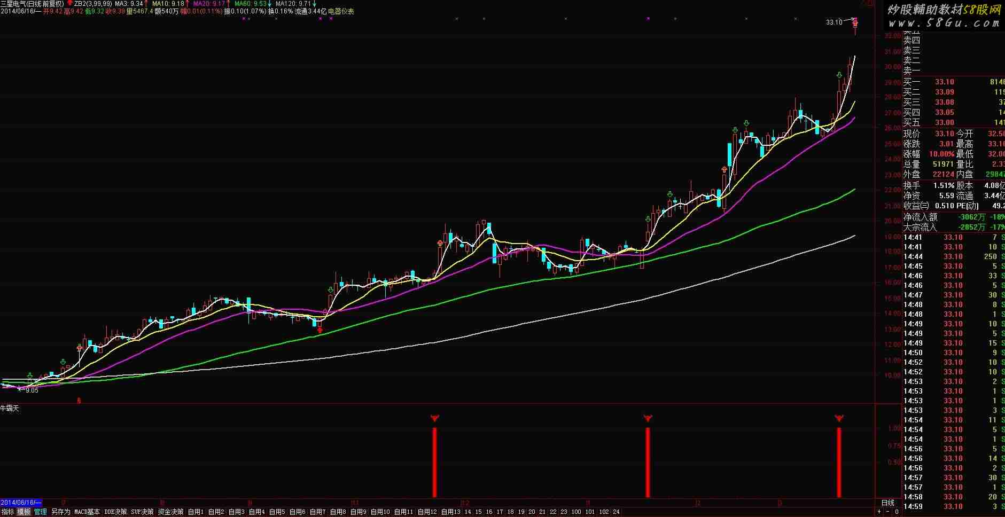This screenshot has width=1005, height=517.
Task: Click the 9.05 low price label
Action: pos(32,390)
